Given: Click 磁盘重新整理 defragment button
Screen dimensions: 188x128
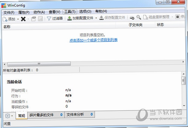Looking at the screenshot, I should 156,17.
